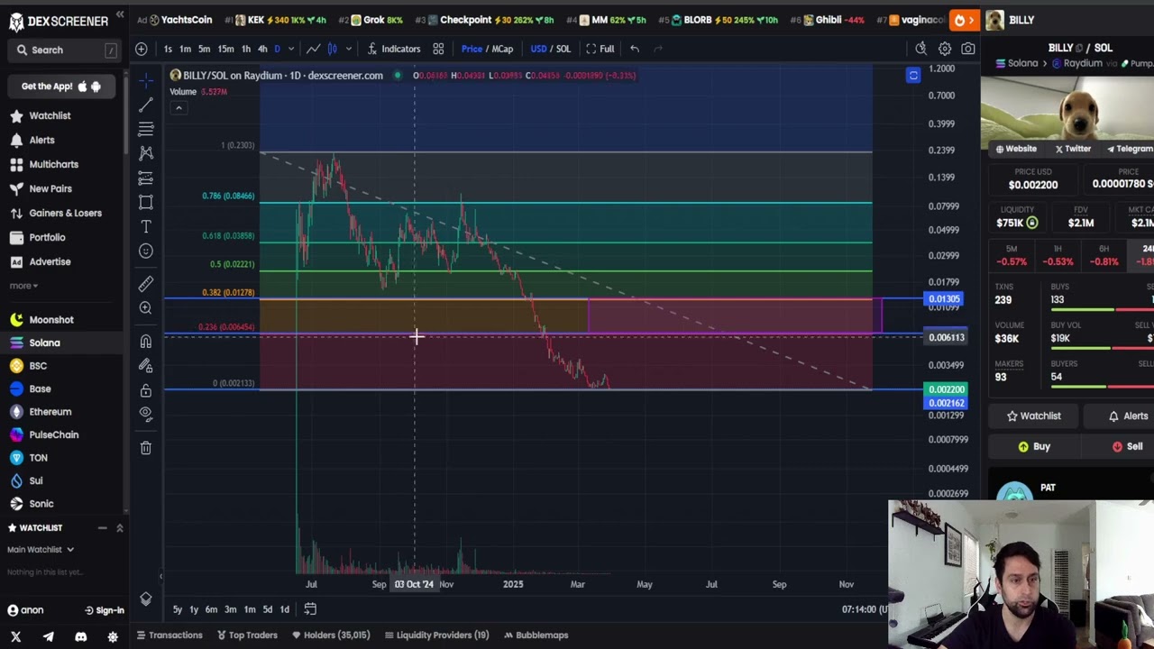The width and height of the screenshot is (1154, 649).
Task: Click the Sign-in link
Action: pyautogui.click(x=105, y=610)
